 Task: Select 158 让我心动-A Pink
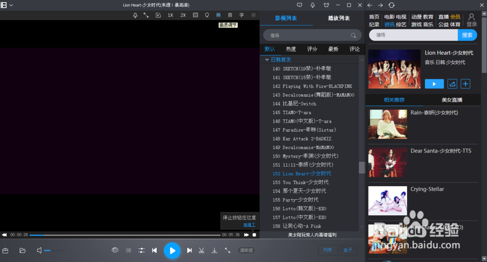(297, 226)
